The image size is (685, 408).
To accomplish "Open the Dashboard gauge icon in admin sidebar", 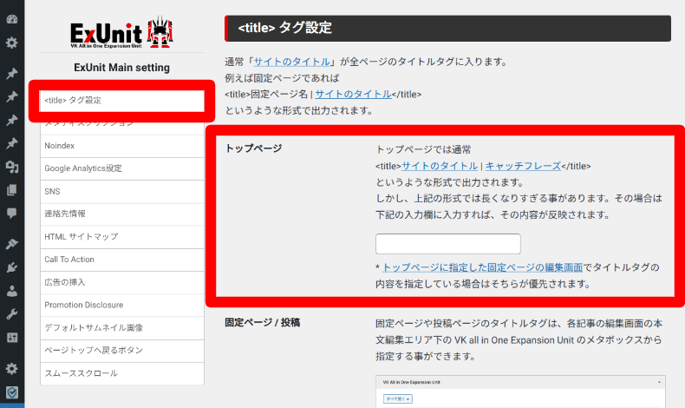I will pos(12,19).
